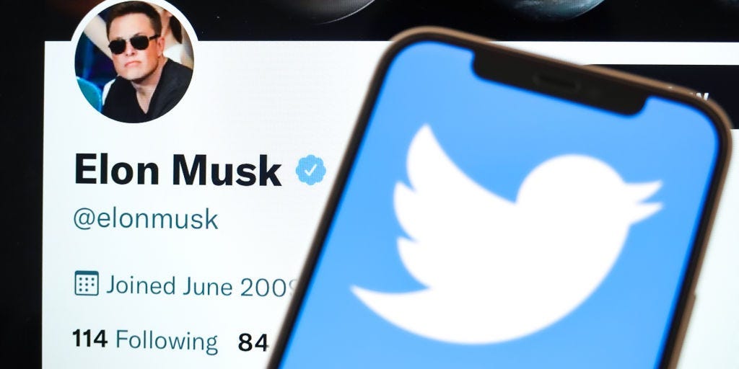Select the @elonmusk handle text
Screen dimensions: 739x369
pyautogui.click(x=146, y=219)
